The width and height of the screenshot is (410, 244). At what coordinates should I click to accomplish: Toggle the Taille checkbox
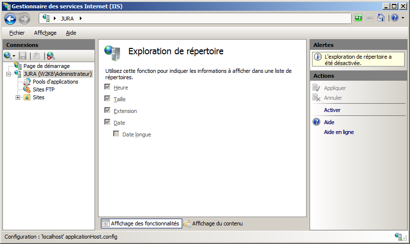108,99
